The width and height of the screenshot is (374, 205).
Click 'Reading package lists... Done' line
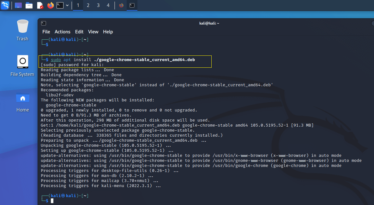[77, 70]
